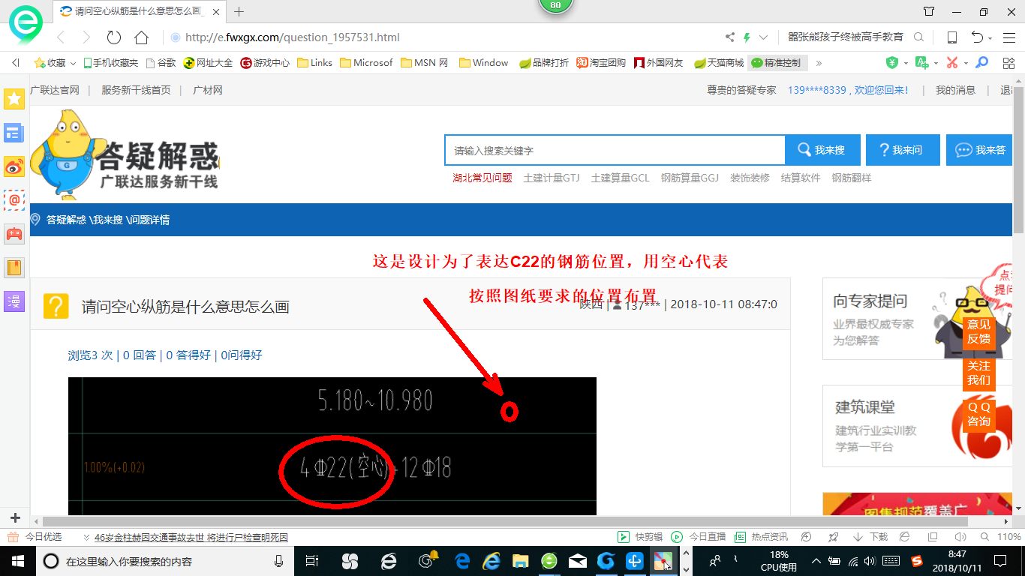Open Windows Task View taskbar icon

tap(312, 561)
